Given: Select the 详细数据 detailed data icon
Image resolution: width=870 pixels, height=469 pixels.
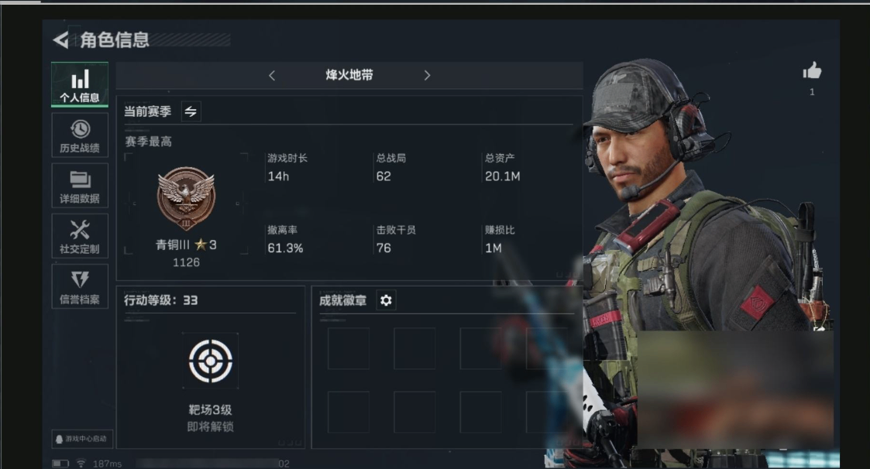Looking at the screenshot, I should tap(80, 186).
